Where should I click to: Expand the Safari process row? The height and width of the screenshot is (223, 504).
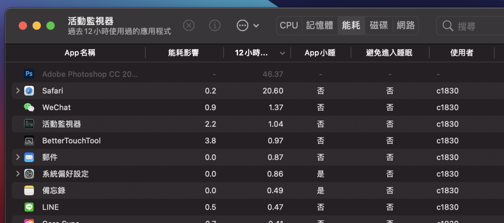click(18, 91)
